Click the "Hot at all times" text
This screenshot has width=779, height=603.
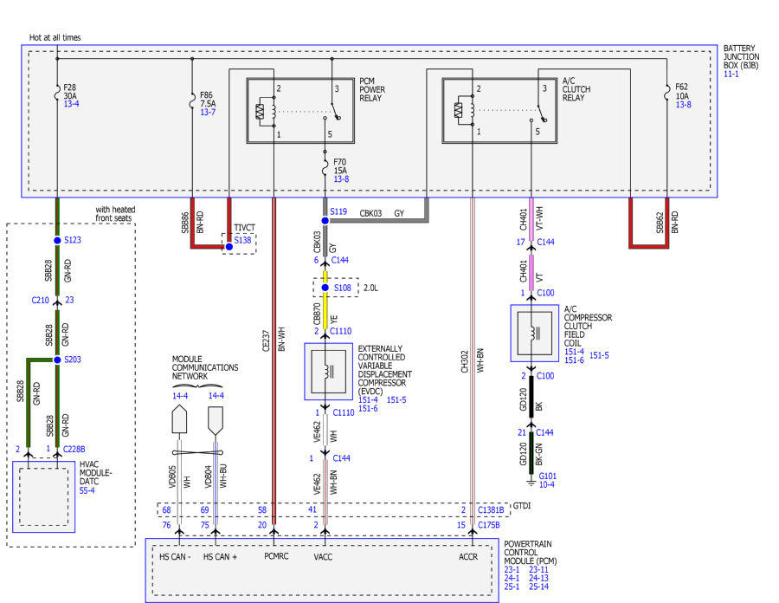click(x=55, y=37)
